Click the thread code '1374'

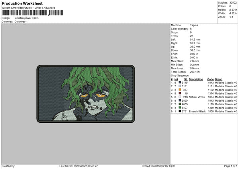pyautogui.click(x=211, y=93)
